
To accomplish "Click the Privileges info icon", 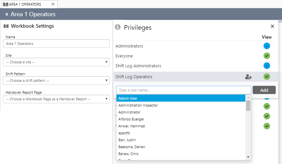I will (117, 27).
